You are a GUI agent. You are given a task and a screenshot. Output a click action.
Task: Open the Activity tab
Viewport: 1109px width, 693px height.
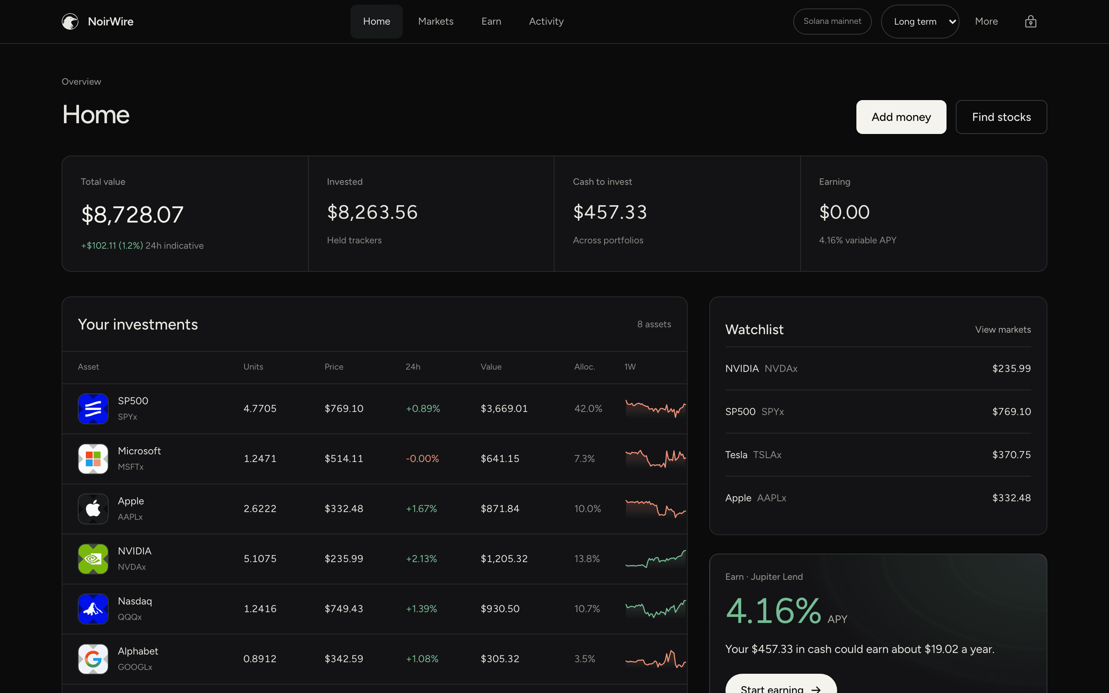pyautogui.click(x=546, y=22)
